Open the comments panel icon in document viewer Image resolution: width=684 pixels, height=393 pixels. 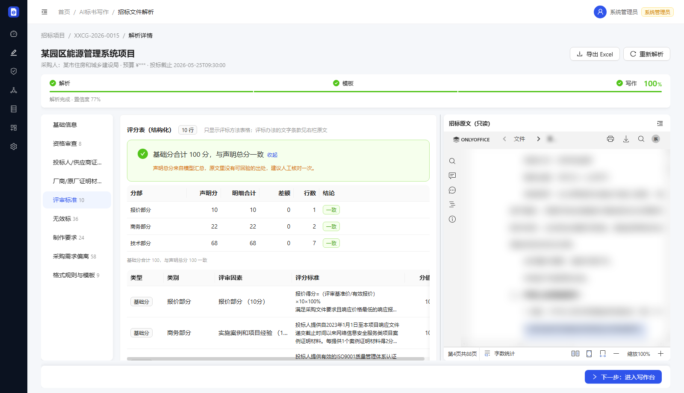[452, 176]
